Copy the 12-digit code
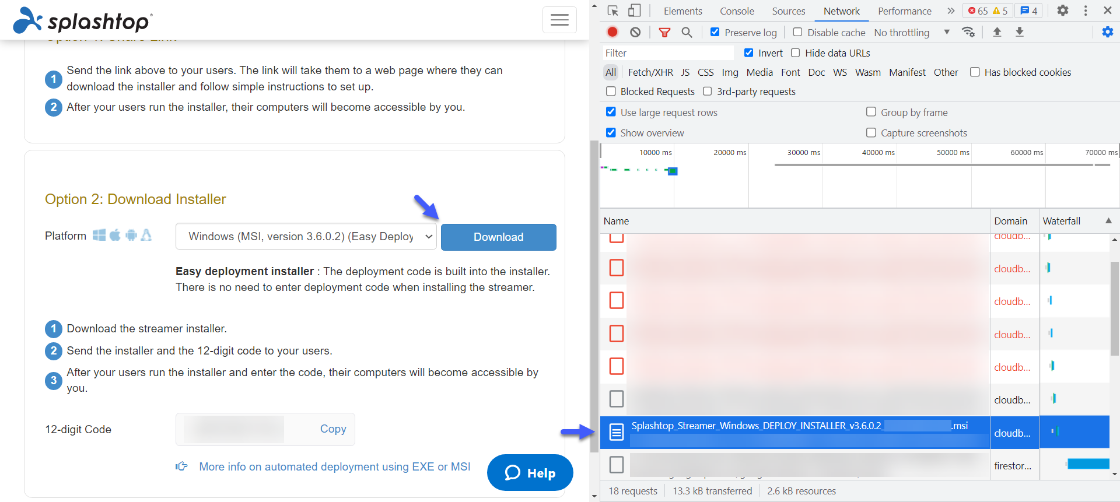Viewport: 1120px width, 502px height. tap(333, 429)
